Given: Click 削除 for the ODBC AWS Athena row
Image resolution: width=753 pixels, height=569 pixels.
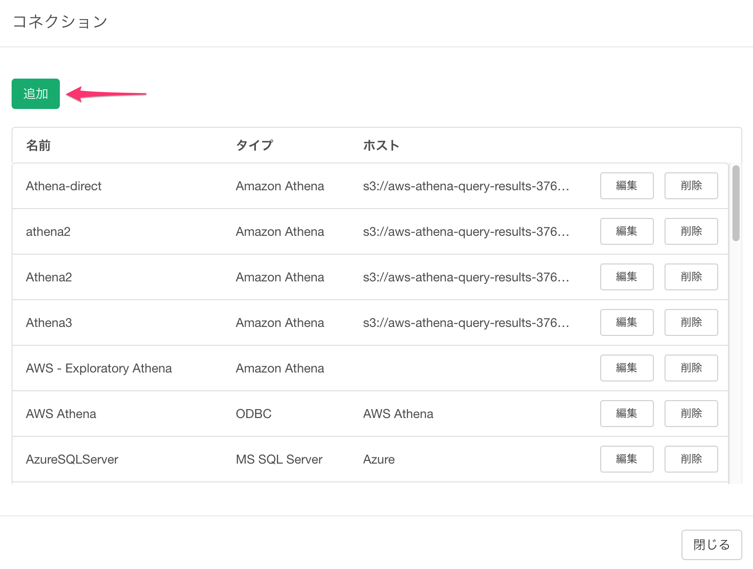Looking at the screenshot, I should pyautogui.click(x=691, y=414).
